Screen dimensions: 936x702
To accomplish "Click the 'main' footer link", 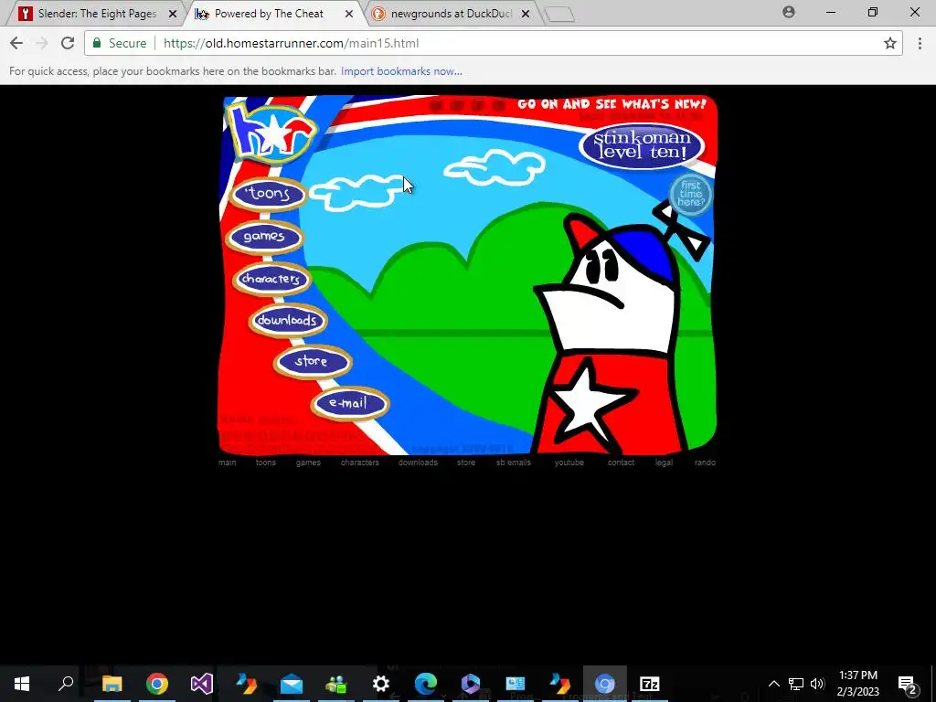I will (x=227, y=463).
